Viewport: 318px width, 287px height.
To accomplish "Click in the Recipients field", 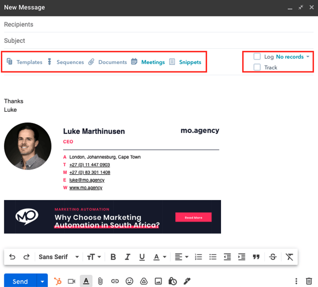I will click(159, 24).
